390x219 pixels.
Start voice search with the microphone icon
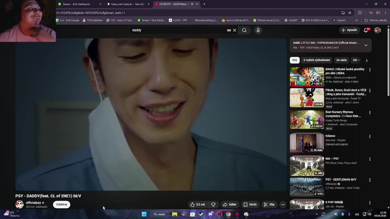click(x=258, y=30)
